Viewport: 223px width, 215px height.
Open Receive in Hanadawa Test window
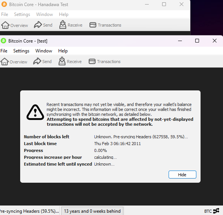click(71, 25)
